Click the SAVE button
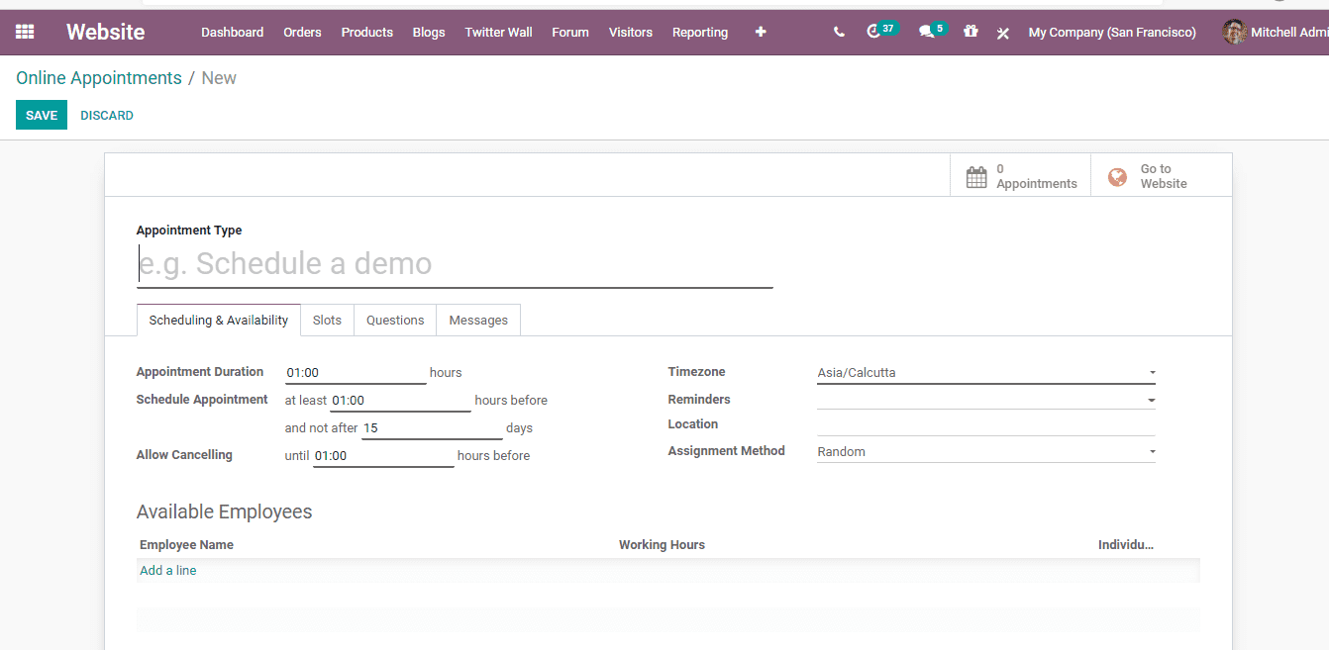 pyautogui.click(x=42, y=115)
